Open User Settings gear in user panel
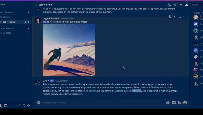The height and width of the screenshot is (115, 203). pos(29,105)
